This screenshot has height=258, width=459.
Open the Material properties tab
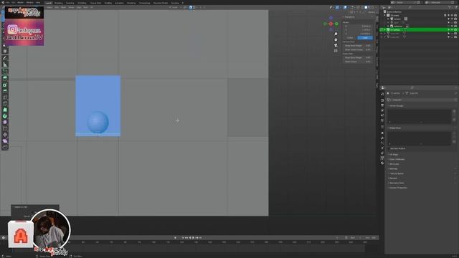382,163
